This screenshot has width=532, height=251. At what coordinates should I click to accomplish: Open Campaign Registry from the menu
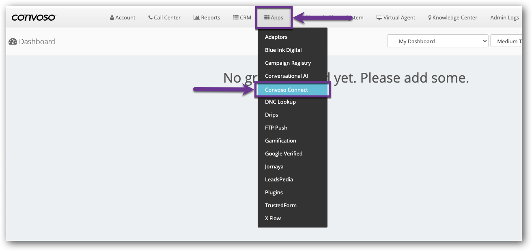coord(288,63)
